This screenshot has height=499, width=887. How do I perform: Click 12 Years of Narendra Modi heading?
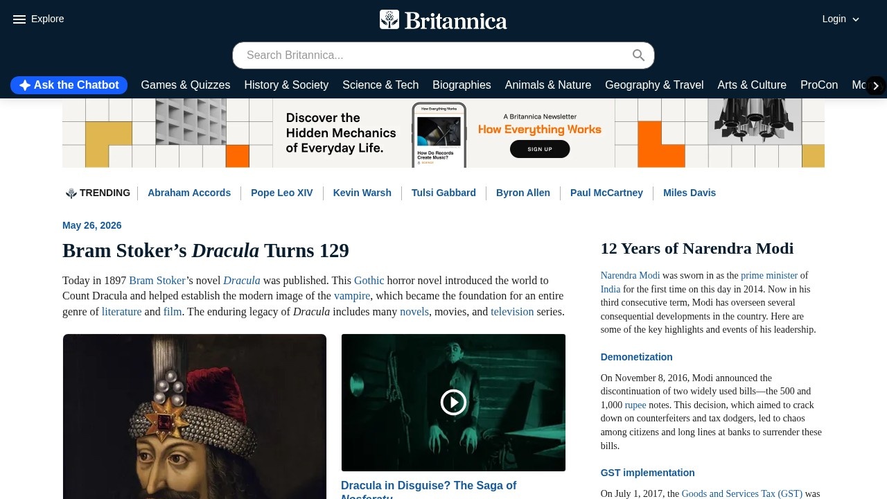point(697,248)
